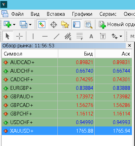Viewport: 135px width, 146px height.
Task: Toggle the Terminal panel icon
Action: [x=77, y=24]
